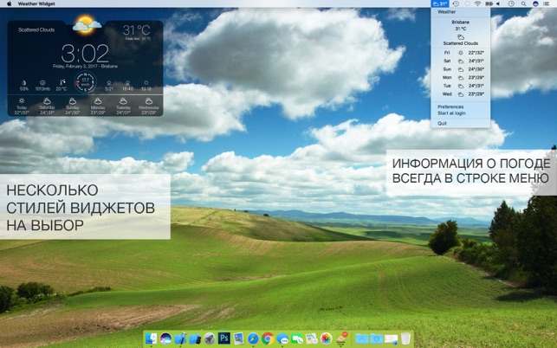Open Safari from the dock

point(253,338)
